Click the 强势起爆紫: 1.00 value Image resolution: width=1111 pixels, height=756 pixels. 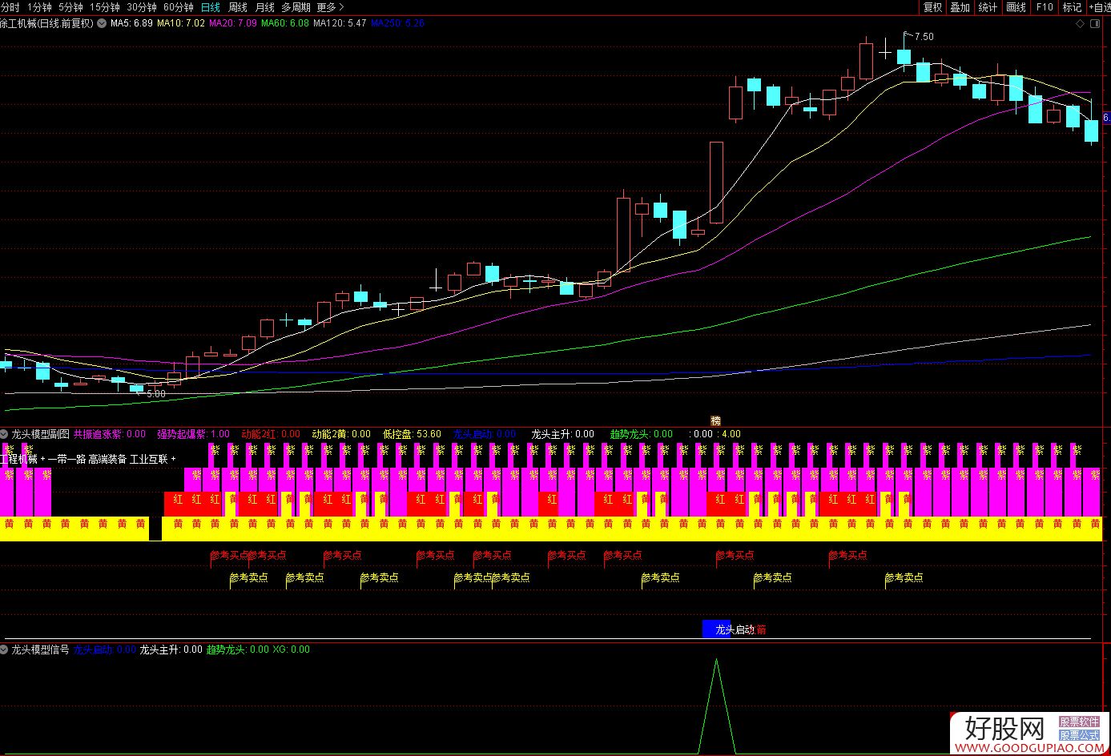pyautogui.click(x=193, y=434)
